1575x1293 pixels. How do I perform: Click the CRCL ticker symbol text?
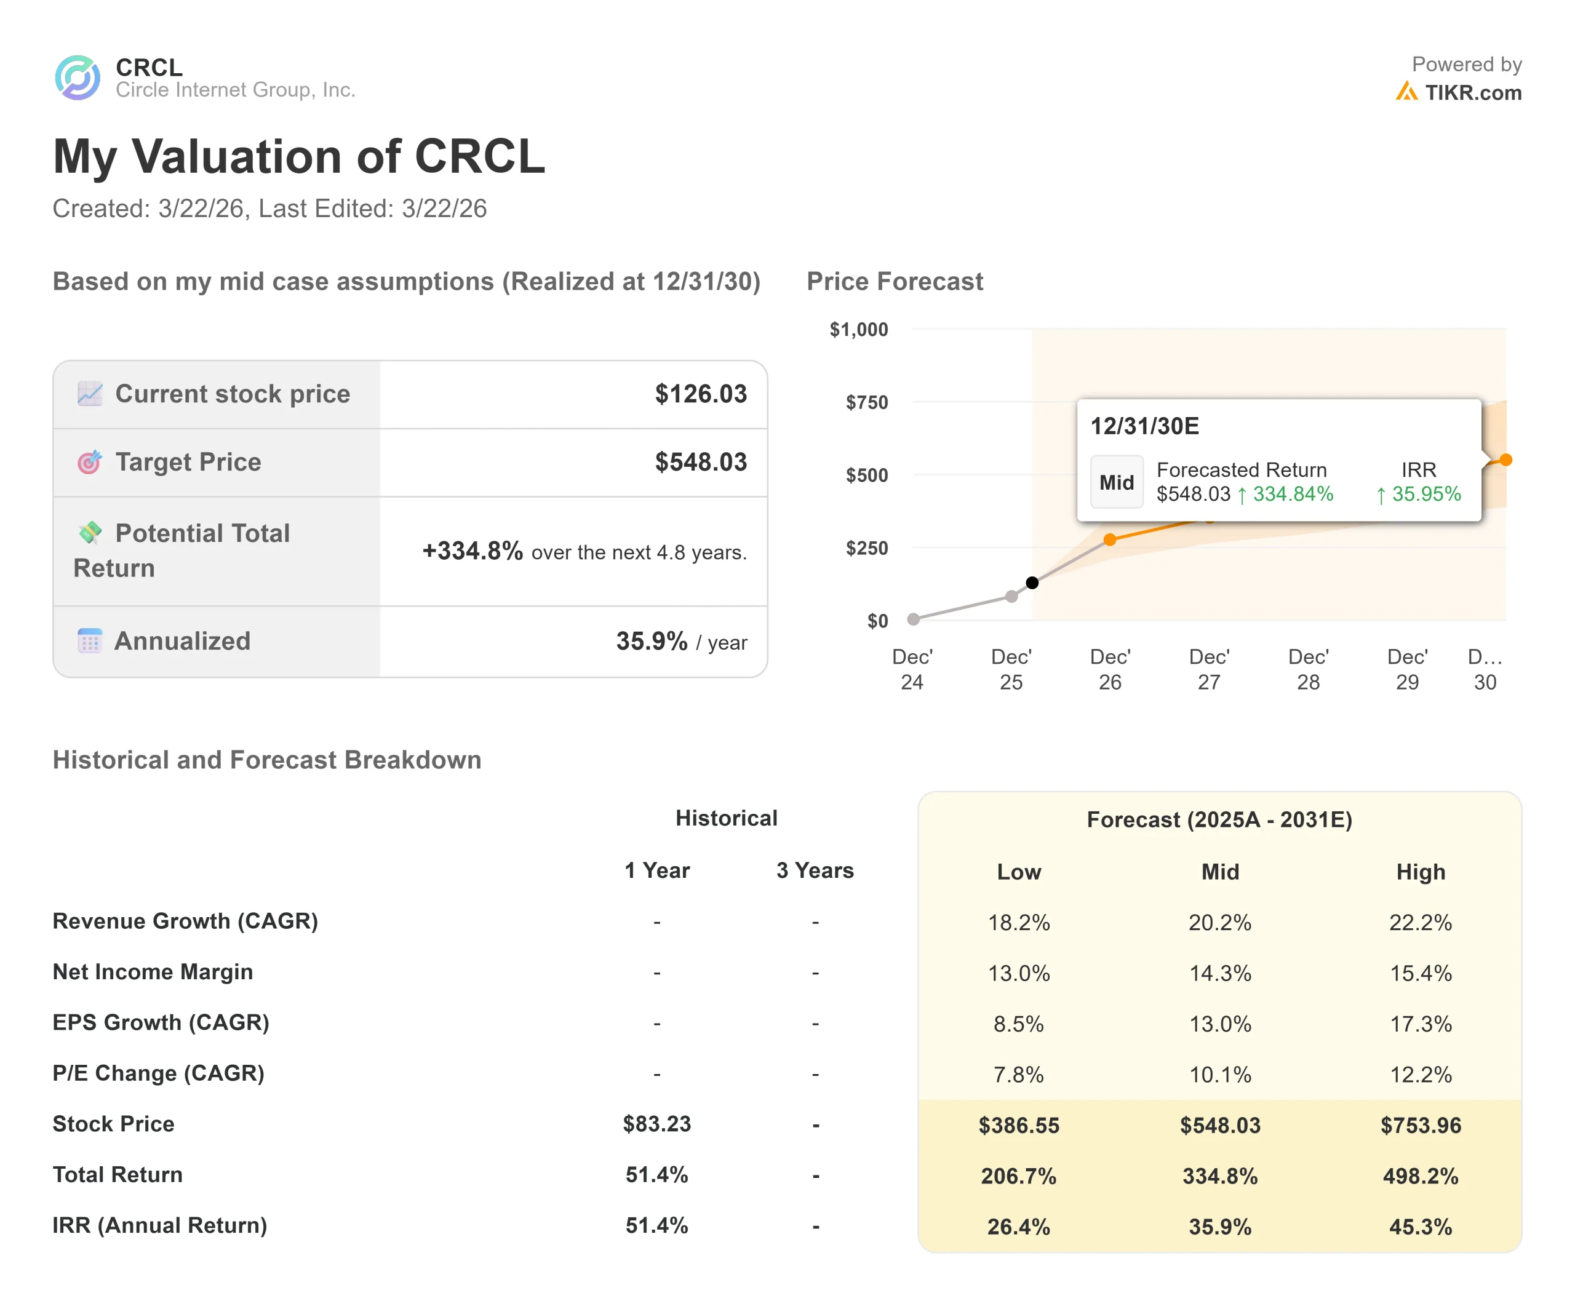(149, 67)
